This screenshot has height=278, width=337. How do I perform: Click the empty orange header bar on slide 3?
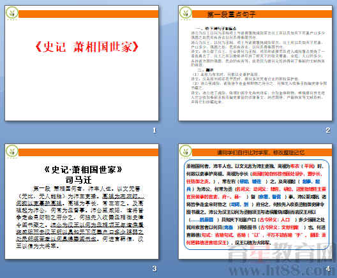tap(88, 152)
